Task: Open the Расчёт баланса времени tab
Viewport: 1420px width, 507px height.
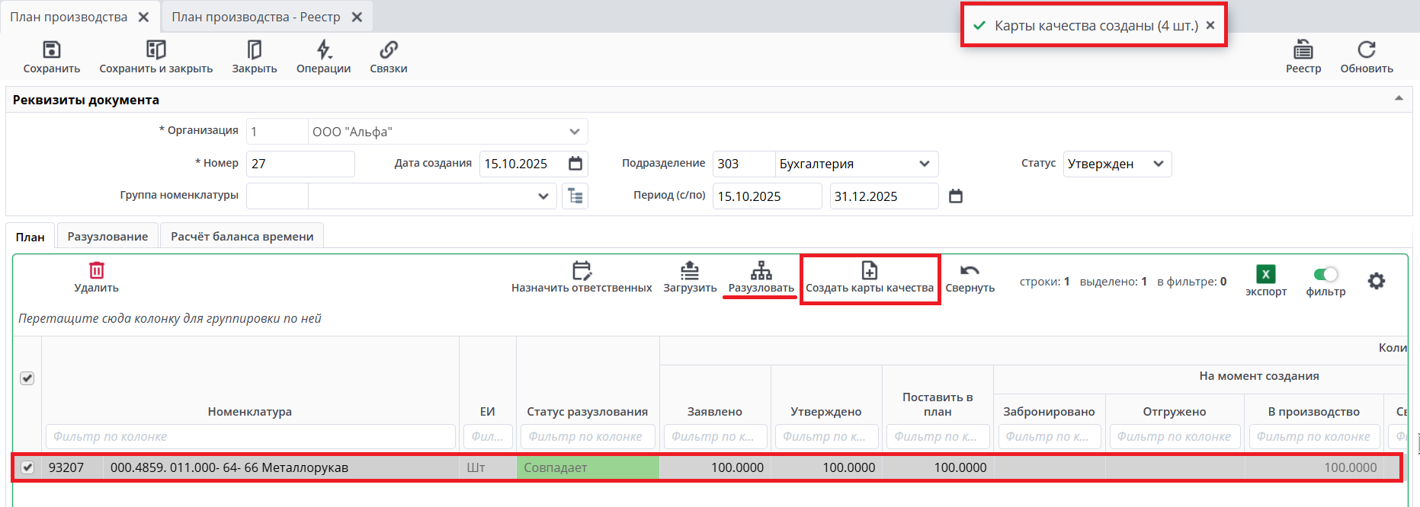Action: pos(242,236)
